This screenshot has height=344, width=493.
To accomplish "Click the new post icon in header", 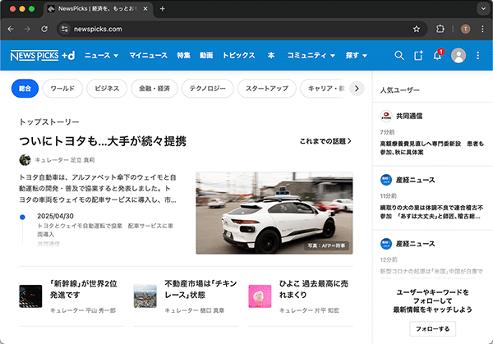I will click(x=418, y=56).
